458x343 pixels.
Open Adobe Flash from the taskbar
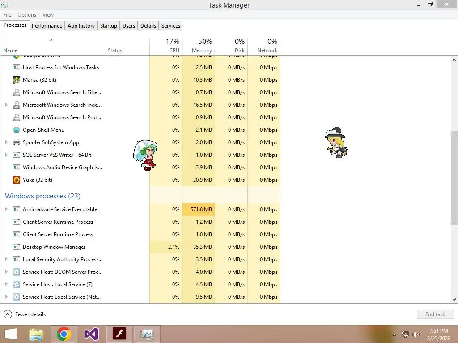pyautogui.click(x=119, y=334)
